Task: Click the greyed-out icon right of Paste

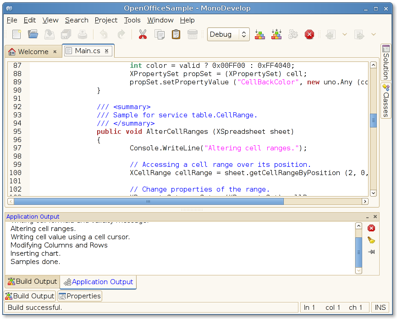Action: [193, 34]
